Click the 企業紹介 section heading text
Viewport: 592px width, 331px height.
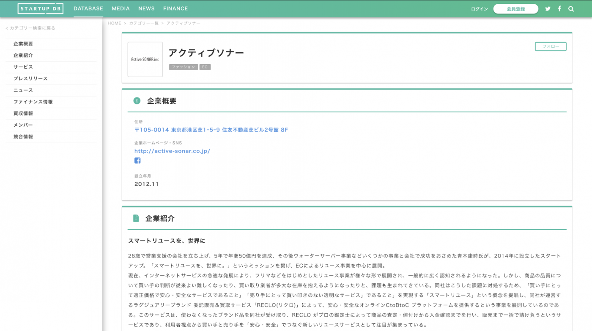click(160, 219)
